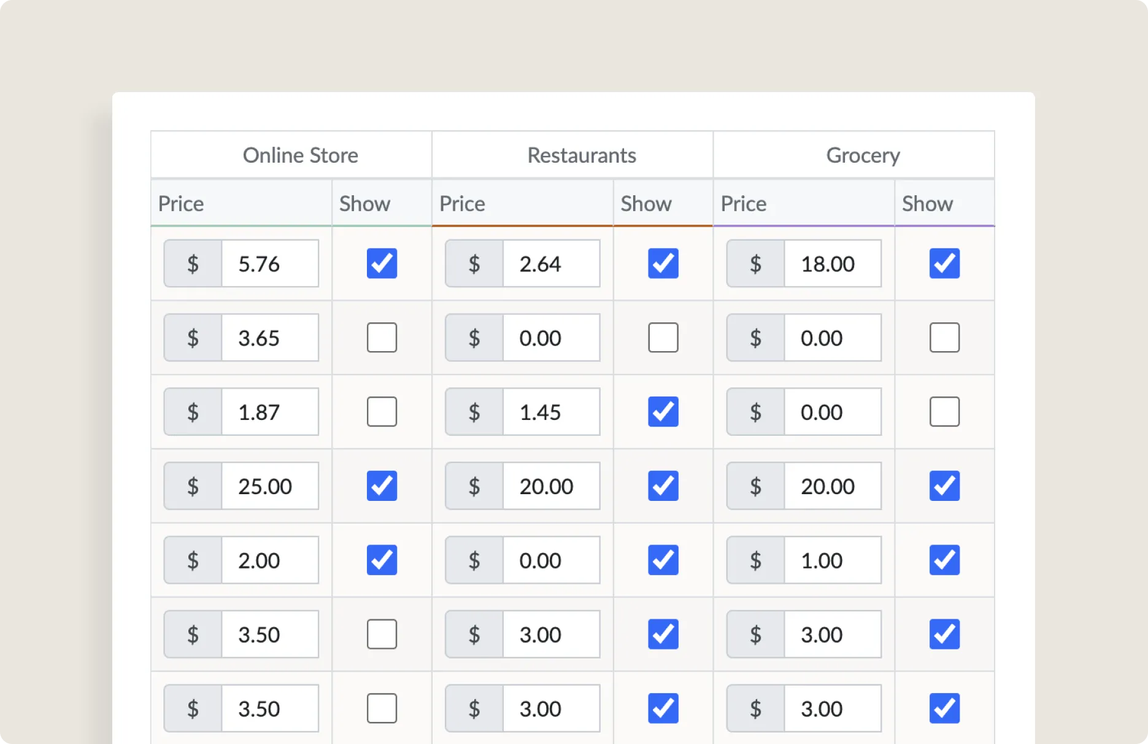Click the dollar sign next to 25.00
1148x744 pixels.
click(x=193, y=486)
